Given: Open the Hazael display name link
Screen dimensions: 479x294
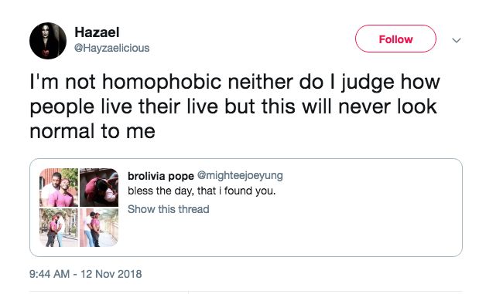Looking at the screenshot, I should click(97, 32).
